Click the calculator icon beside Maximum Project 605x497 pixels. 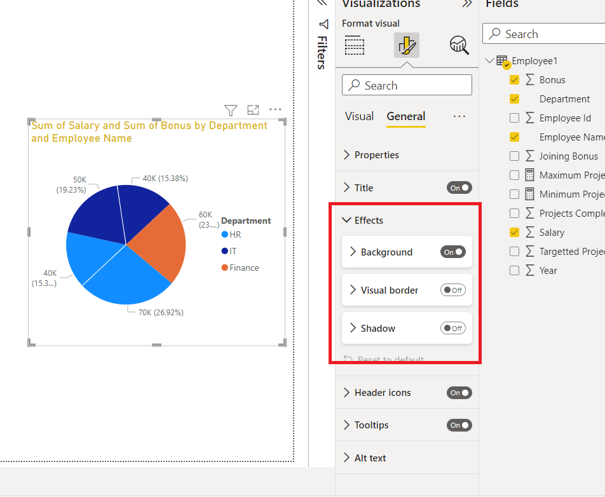coord(530,175)
